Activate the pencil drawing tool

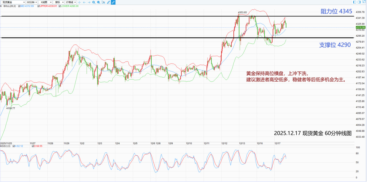coord(108,2)
